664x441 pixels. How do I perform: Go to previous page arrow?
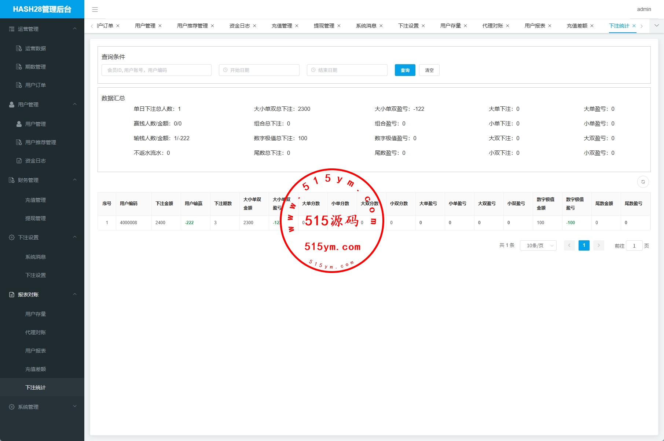tap(569, 245)
